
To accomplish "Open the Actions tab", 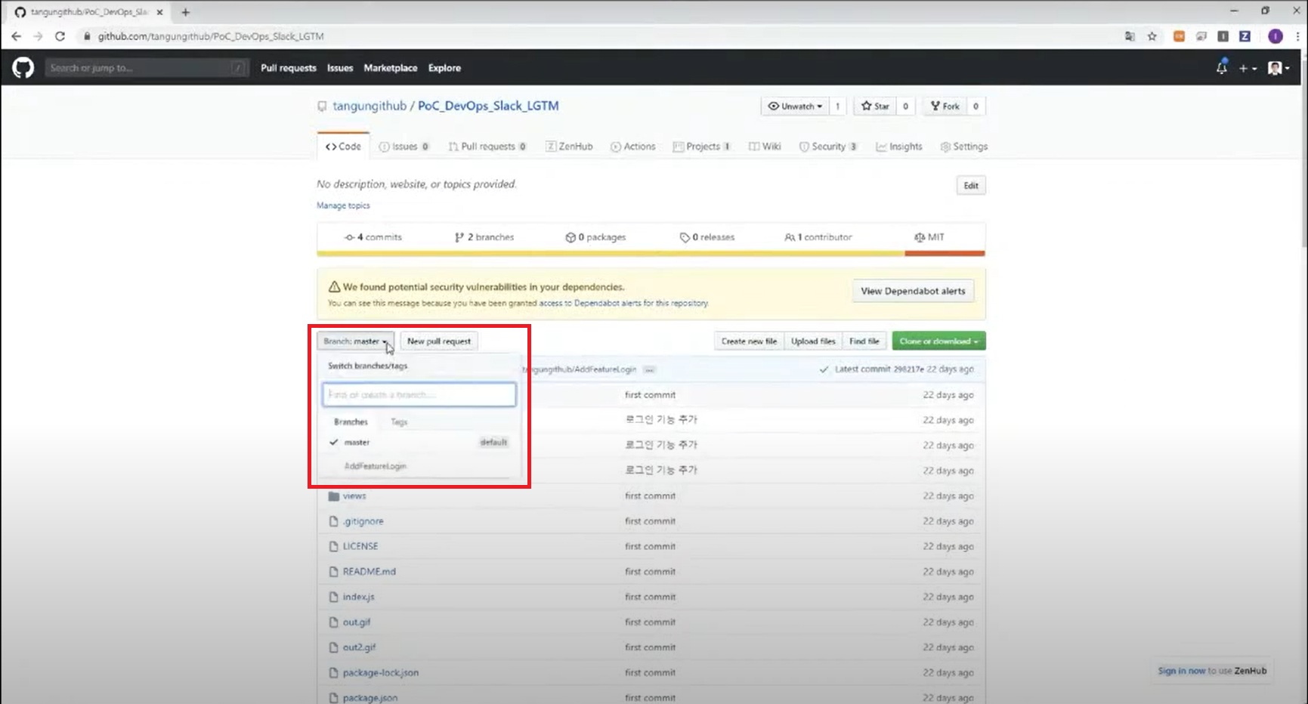I will (633, 147).
